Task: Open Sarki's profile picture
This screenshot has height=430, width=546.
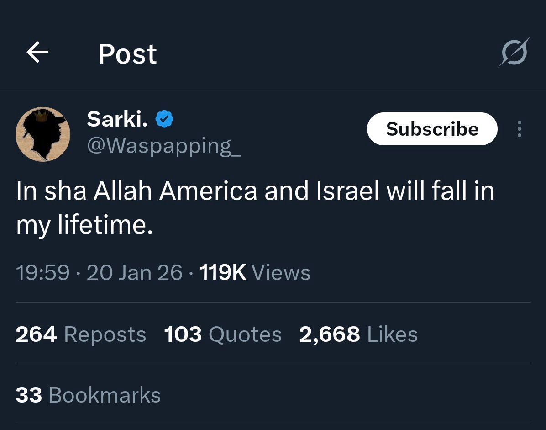Action: pyautogui.click(x=42, y=134)
